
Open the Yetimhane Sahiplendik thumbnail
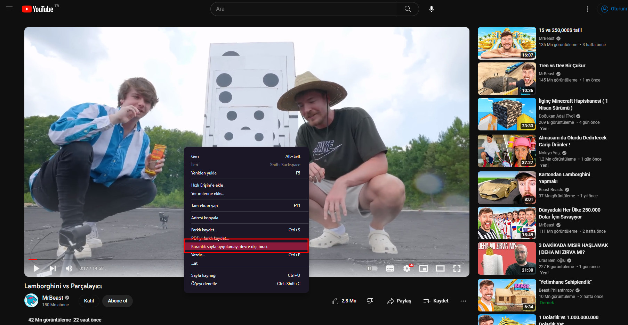507,295
